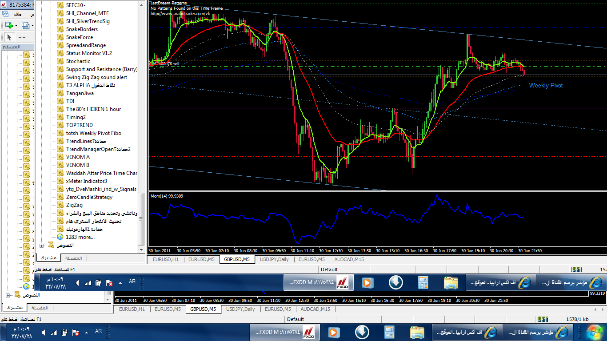Select SHI_SilverTrendSig indicator row
Viewport: 607px width, 341px height.
tap(88, 21)
